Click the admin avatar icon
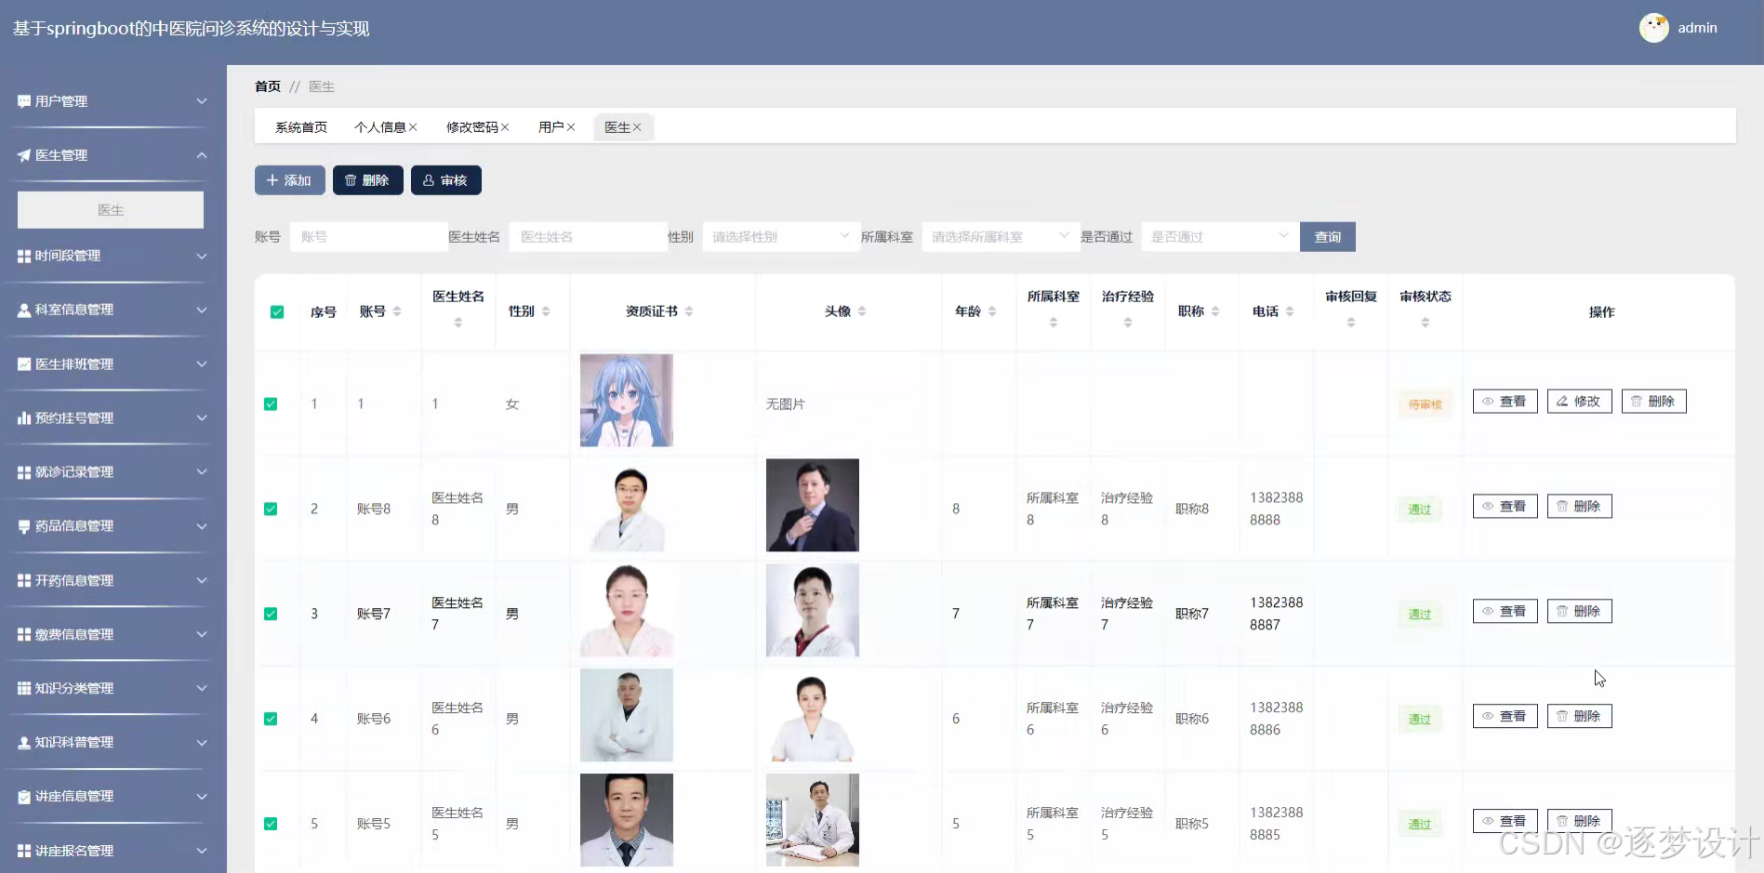This screenshot has width=1764, height=873. tap(1653, 28)
